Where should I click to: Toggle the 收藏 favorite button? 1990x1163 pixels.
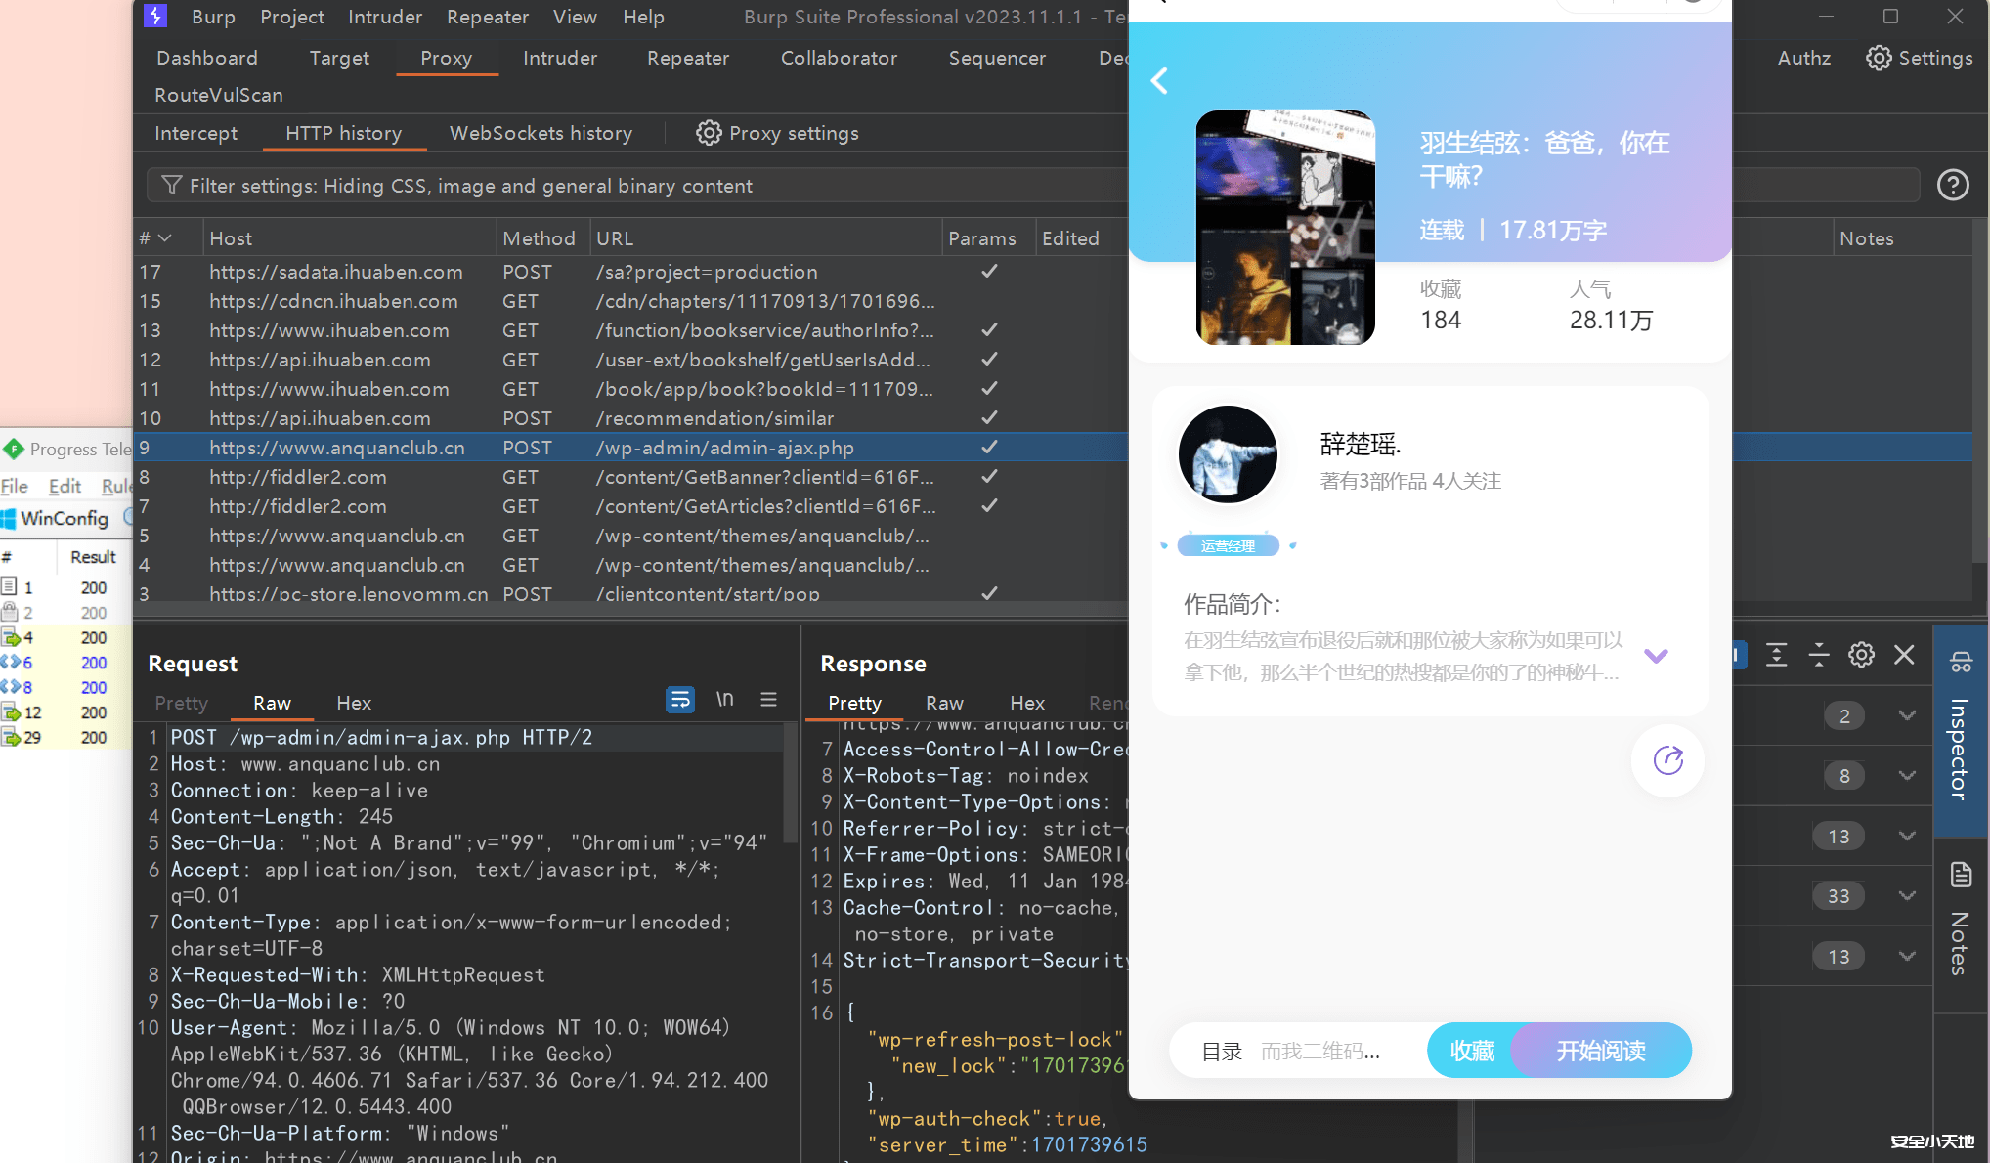click(1471, 1050)
